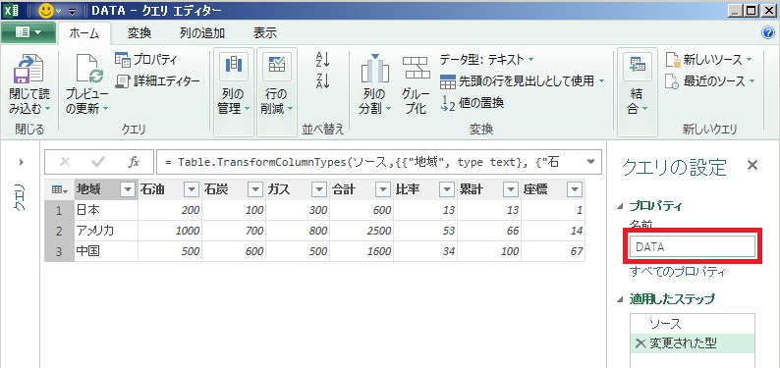The image size is (780, 368).
Task: Open the help question mark icon
Action: (768, 32)
